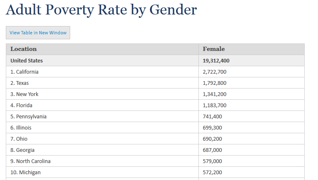The height and width of the screenshot is (180, 318).
Task: Select the Florida row label
Action: coord(21,105)
